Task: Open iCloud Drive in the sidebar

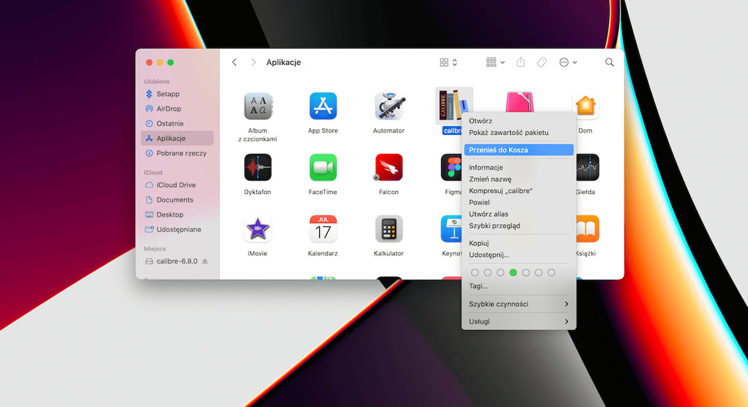Action: coord(177,185)
